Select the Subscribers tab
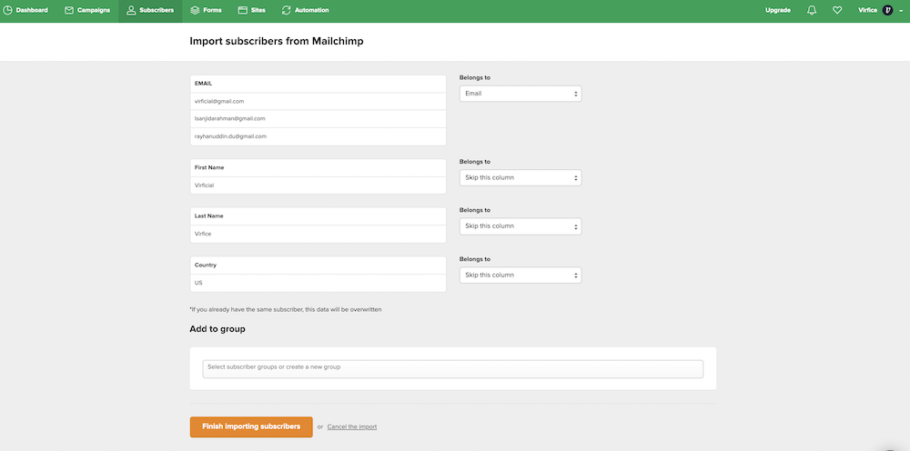The image size is (910, 451). 150,10
